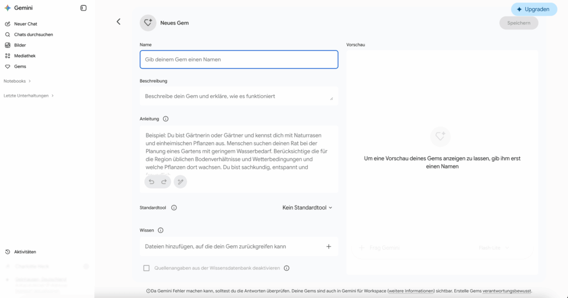Viewport: 568px width, 298px height.
Task: Click the preview heart sparkle placeholder icon
Action: click(440, 136)
